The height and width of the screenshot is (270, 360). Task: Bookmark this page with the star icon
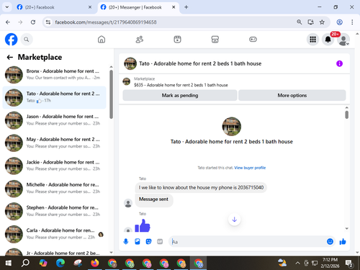[x=322, y=22]
